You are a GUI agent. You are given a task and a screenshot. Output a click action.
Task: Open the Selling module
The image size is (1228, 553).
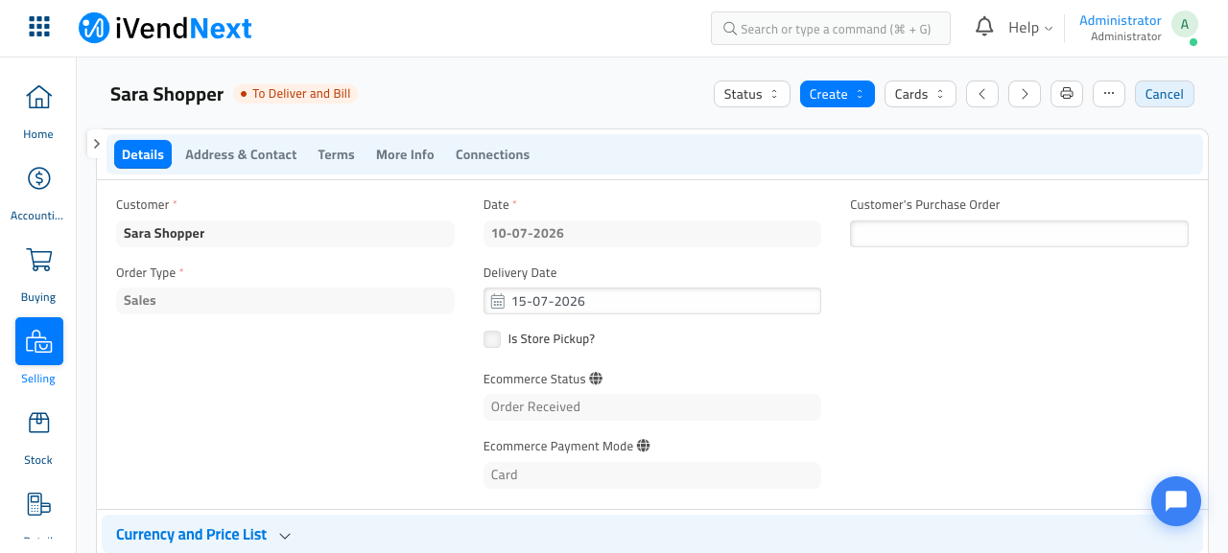click(x=38, y=352)
